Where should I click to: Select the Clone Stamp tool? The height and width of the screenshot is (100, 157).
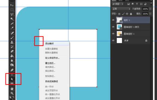coord(12,42)
